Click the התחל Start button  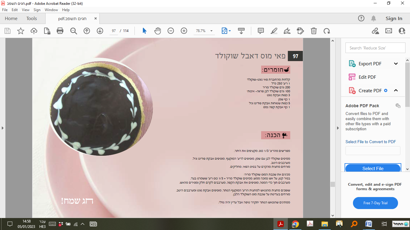click(x=401, y=224)
